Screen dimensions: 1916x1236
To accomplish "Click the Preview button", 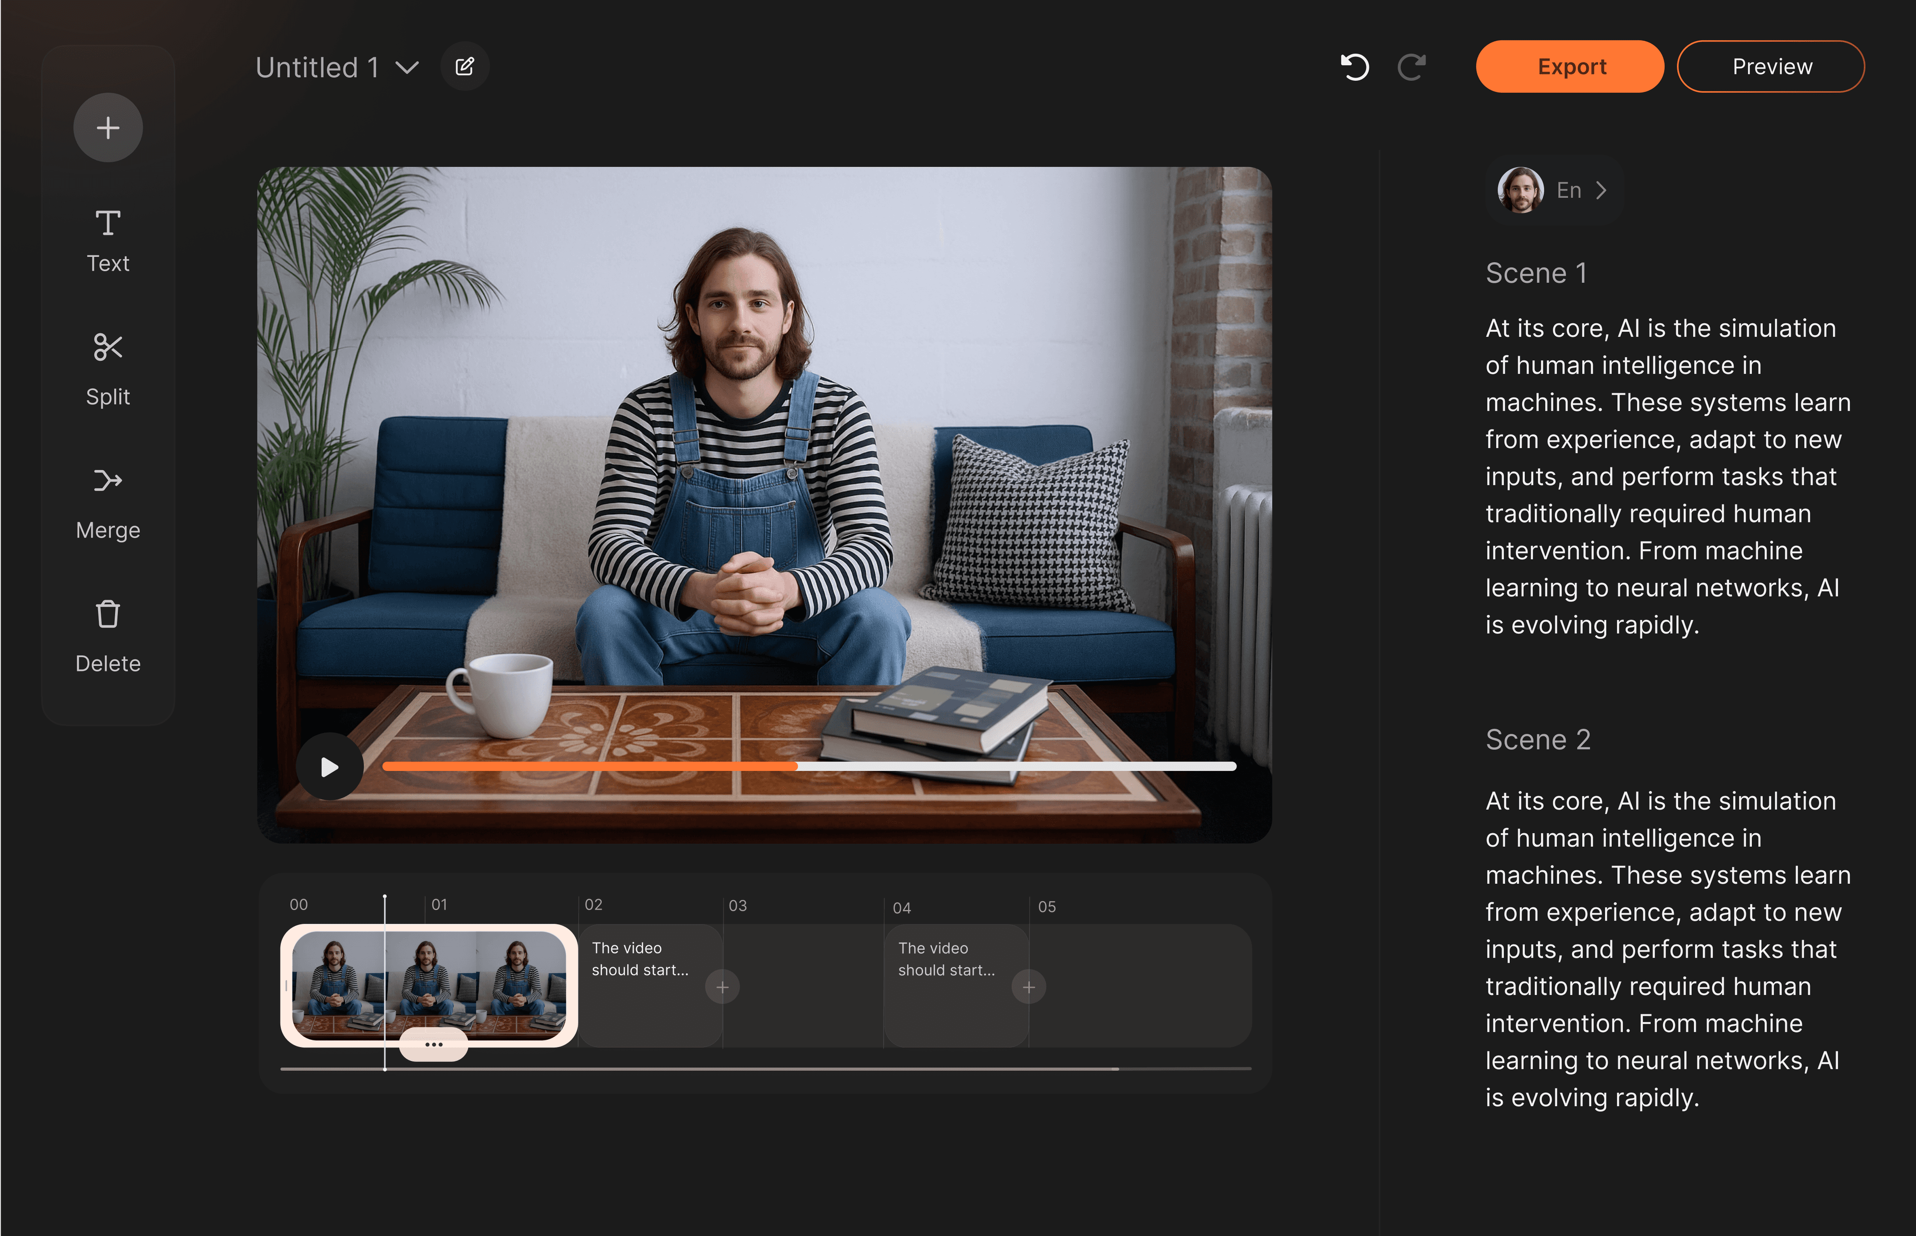I will coord(1771,67).
